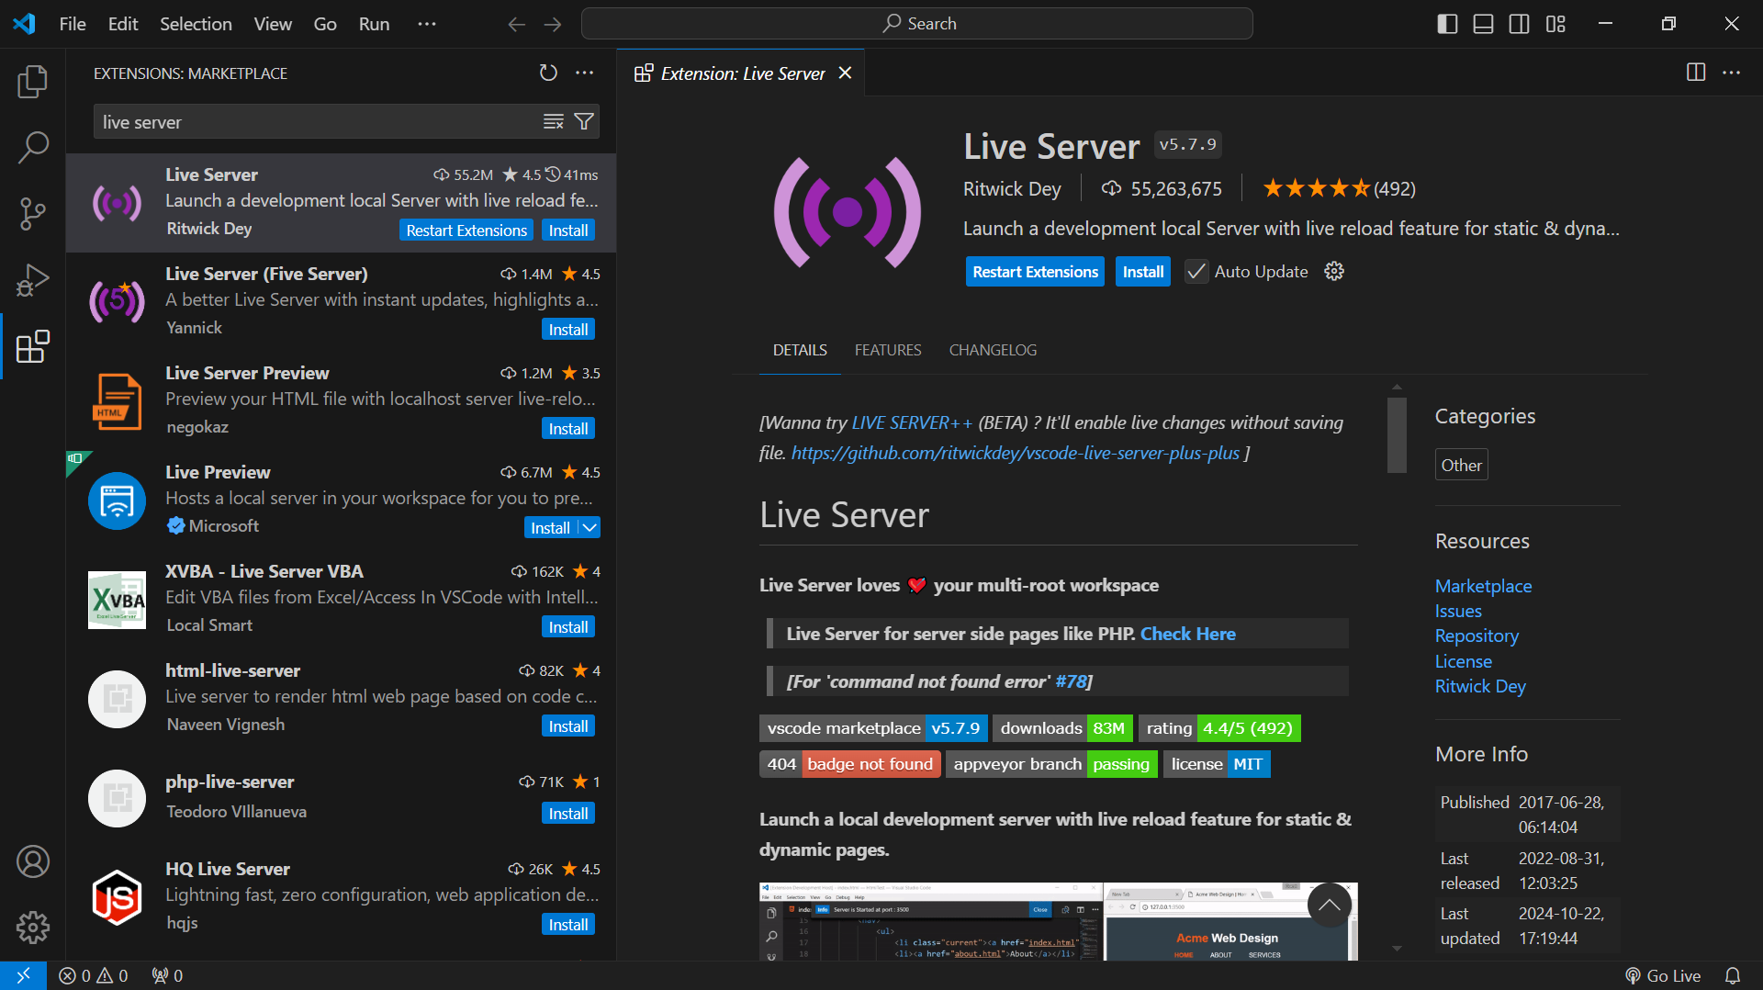Install the Live Server Preview extension
1763x990 pixels.
pyautogui.click(x=568, y=428)
